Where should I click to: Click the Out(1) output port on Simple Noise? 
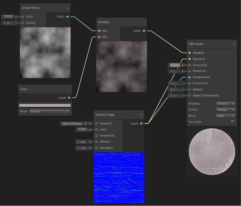click(x=67, y=17)
